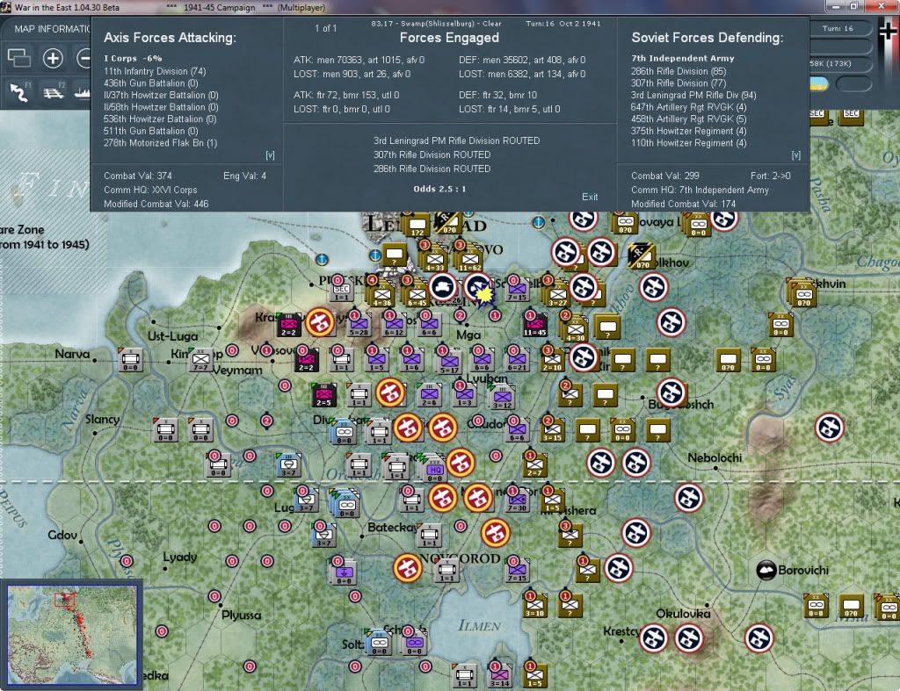The width and height of the screenshot is (900, 691).
Task: Click the yellow battle explosion marker
Action: 485,294
